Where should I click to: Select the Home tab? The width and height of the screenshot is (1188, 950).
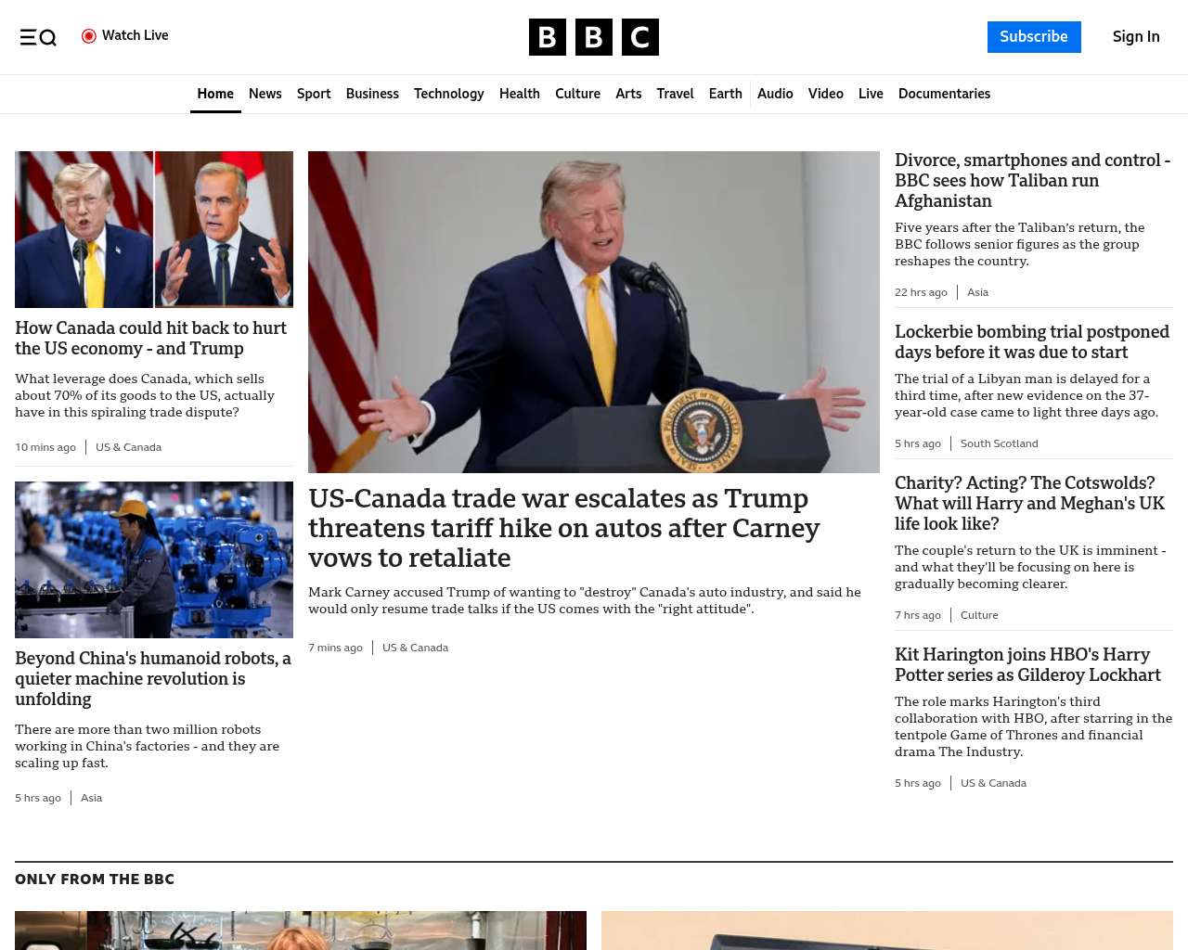point(215,94)
